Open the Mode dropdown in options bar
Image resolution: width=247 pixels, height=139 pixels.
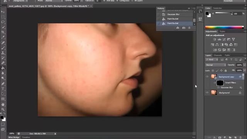[x=54, y=1]
